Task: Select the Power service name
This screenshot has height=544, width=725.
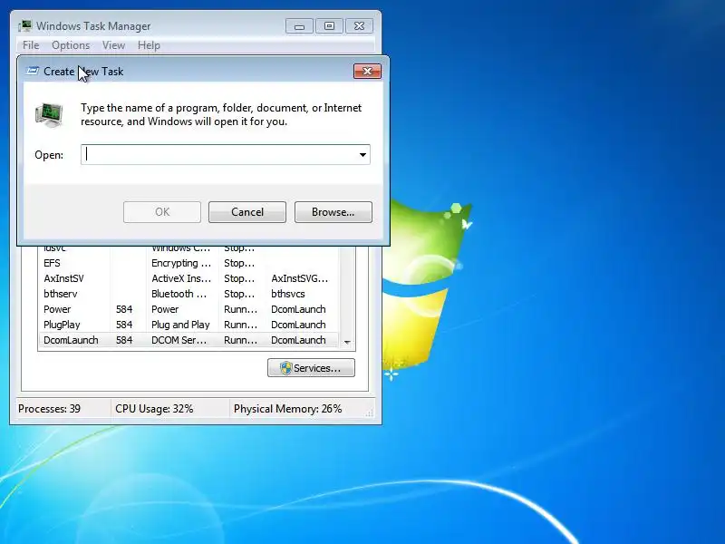Action: point(57,309)
